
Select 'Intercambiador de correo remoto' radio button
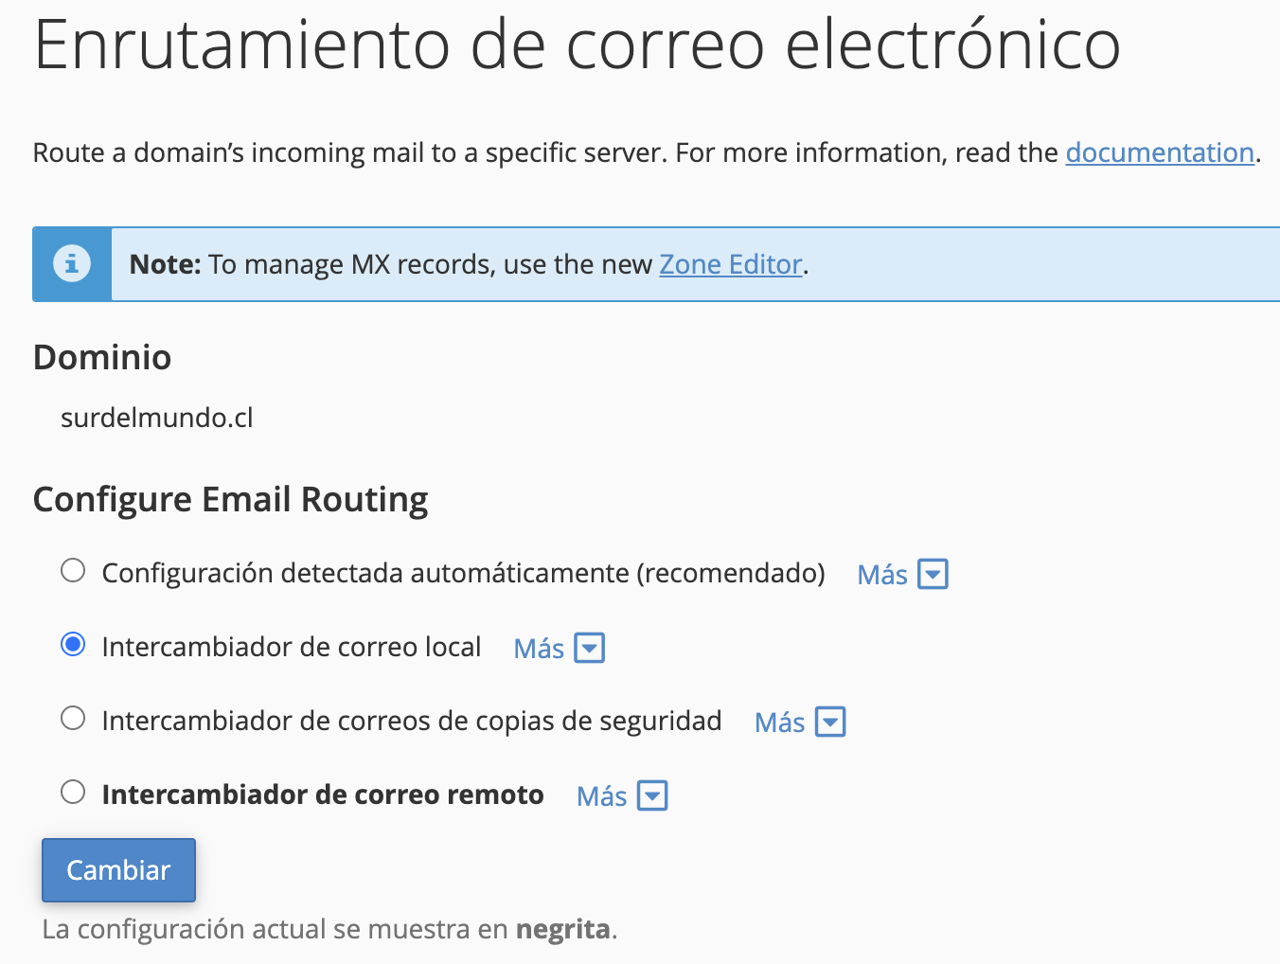click(x=73, y=793)
